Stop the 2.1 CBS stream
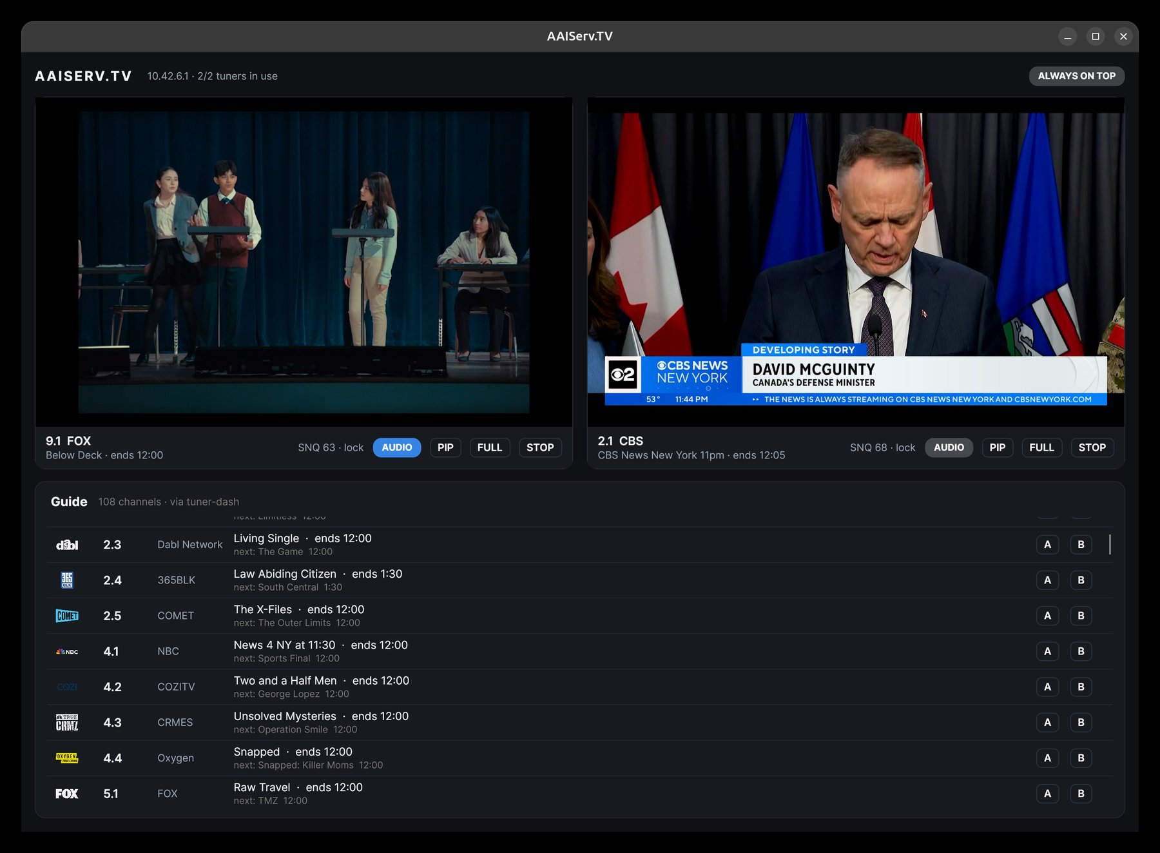 click(x=1092, y=447)
